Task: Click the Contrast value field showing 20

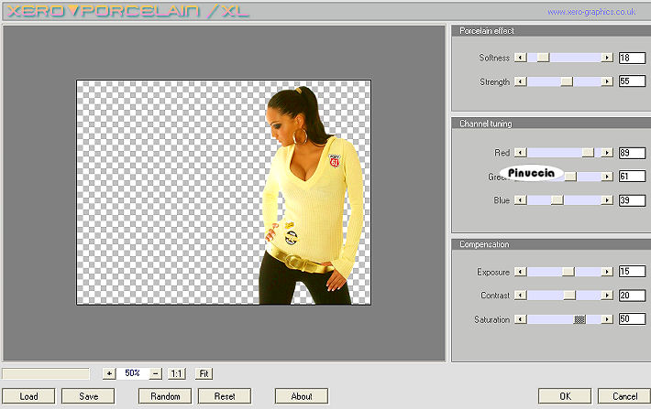Action: point(632,296)
